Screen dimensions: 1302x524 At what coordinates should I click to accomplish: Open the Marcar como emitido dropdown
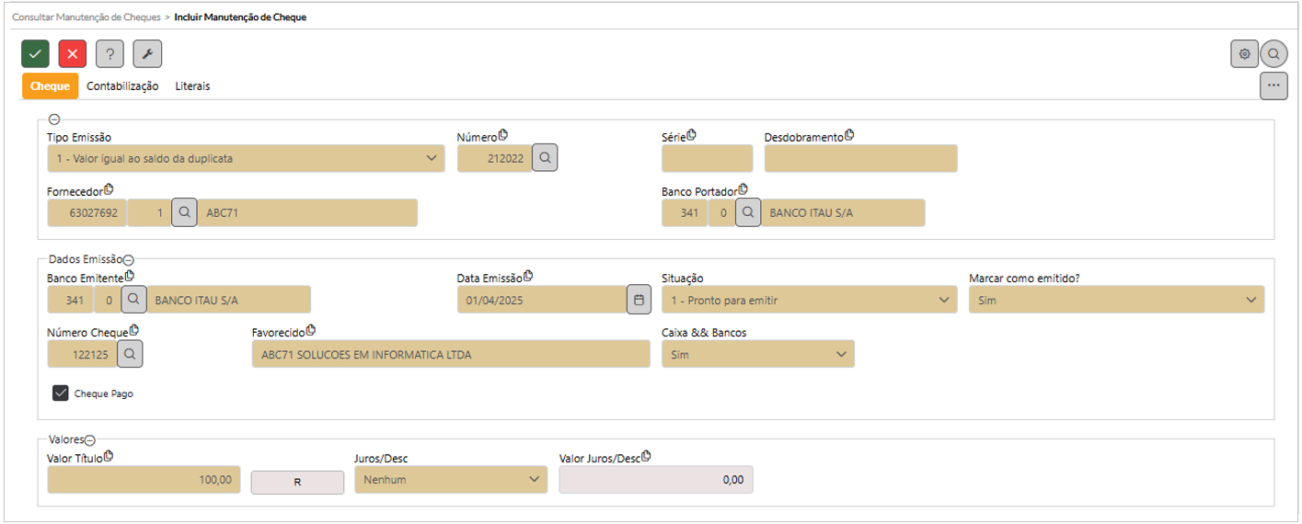pos(1115,300)
